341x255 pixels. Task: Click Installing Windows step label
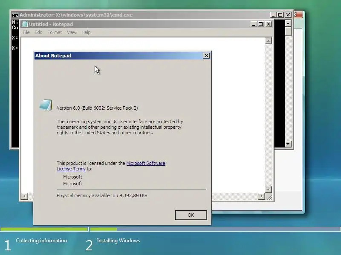tap(118, 241)
